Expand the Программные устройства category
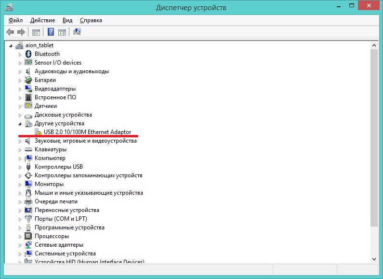Viewport: 383px width, 279px height. 20,228
